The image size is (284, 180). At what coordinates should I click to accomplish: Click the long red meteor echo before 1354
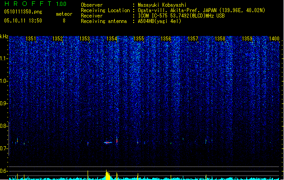pos(108,143)
